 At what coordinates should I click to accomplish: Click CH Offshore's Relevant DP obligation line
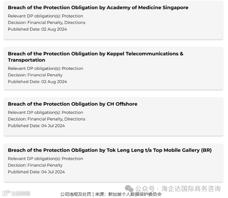click(46, 112)
